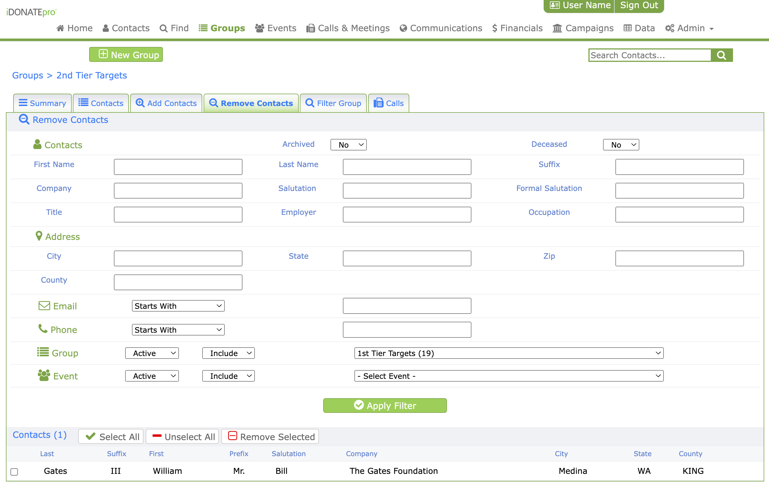Click the Last Name input field
This screenshot has width=769, height=482.
407,167
